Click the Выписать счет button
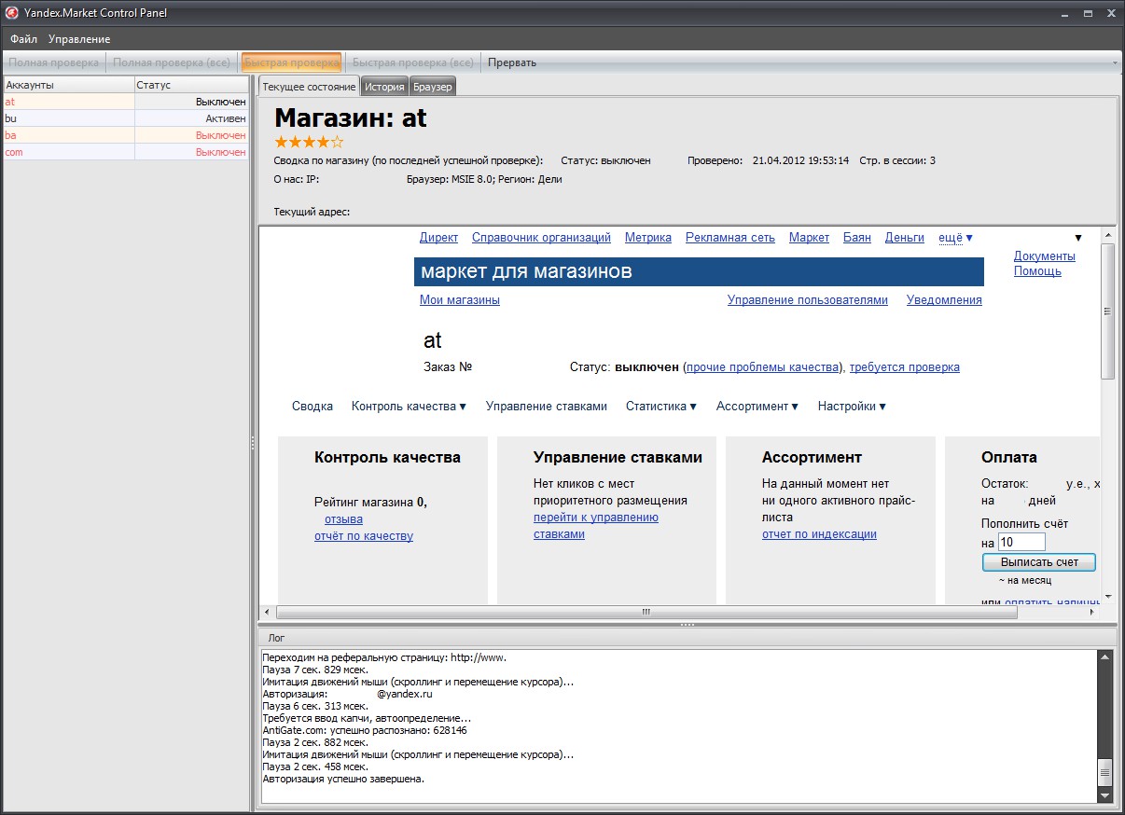 coord(1039,562)
